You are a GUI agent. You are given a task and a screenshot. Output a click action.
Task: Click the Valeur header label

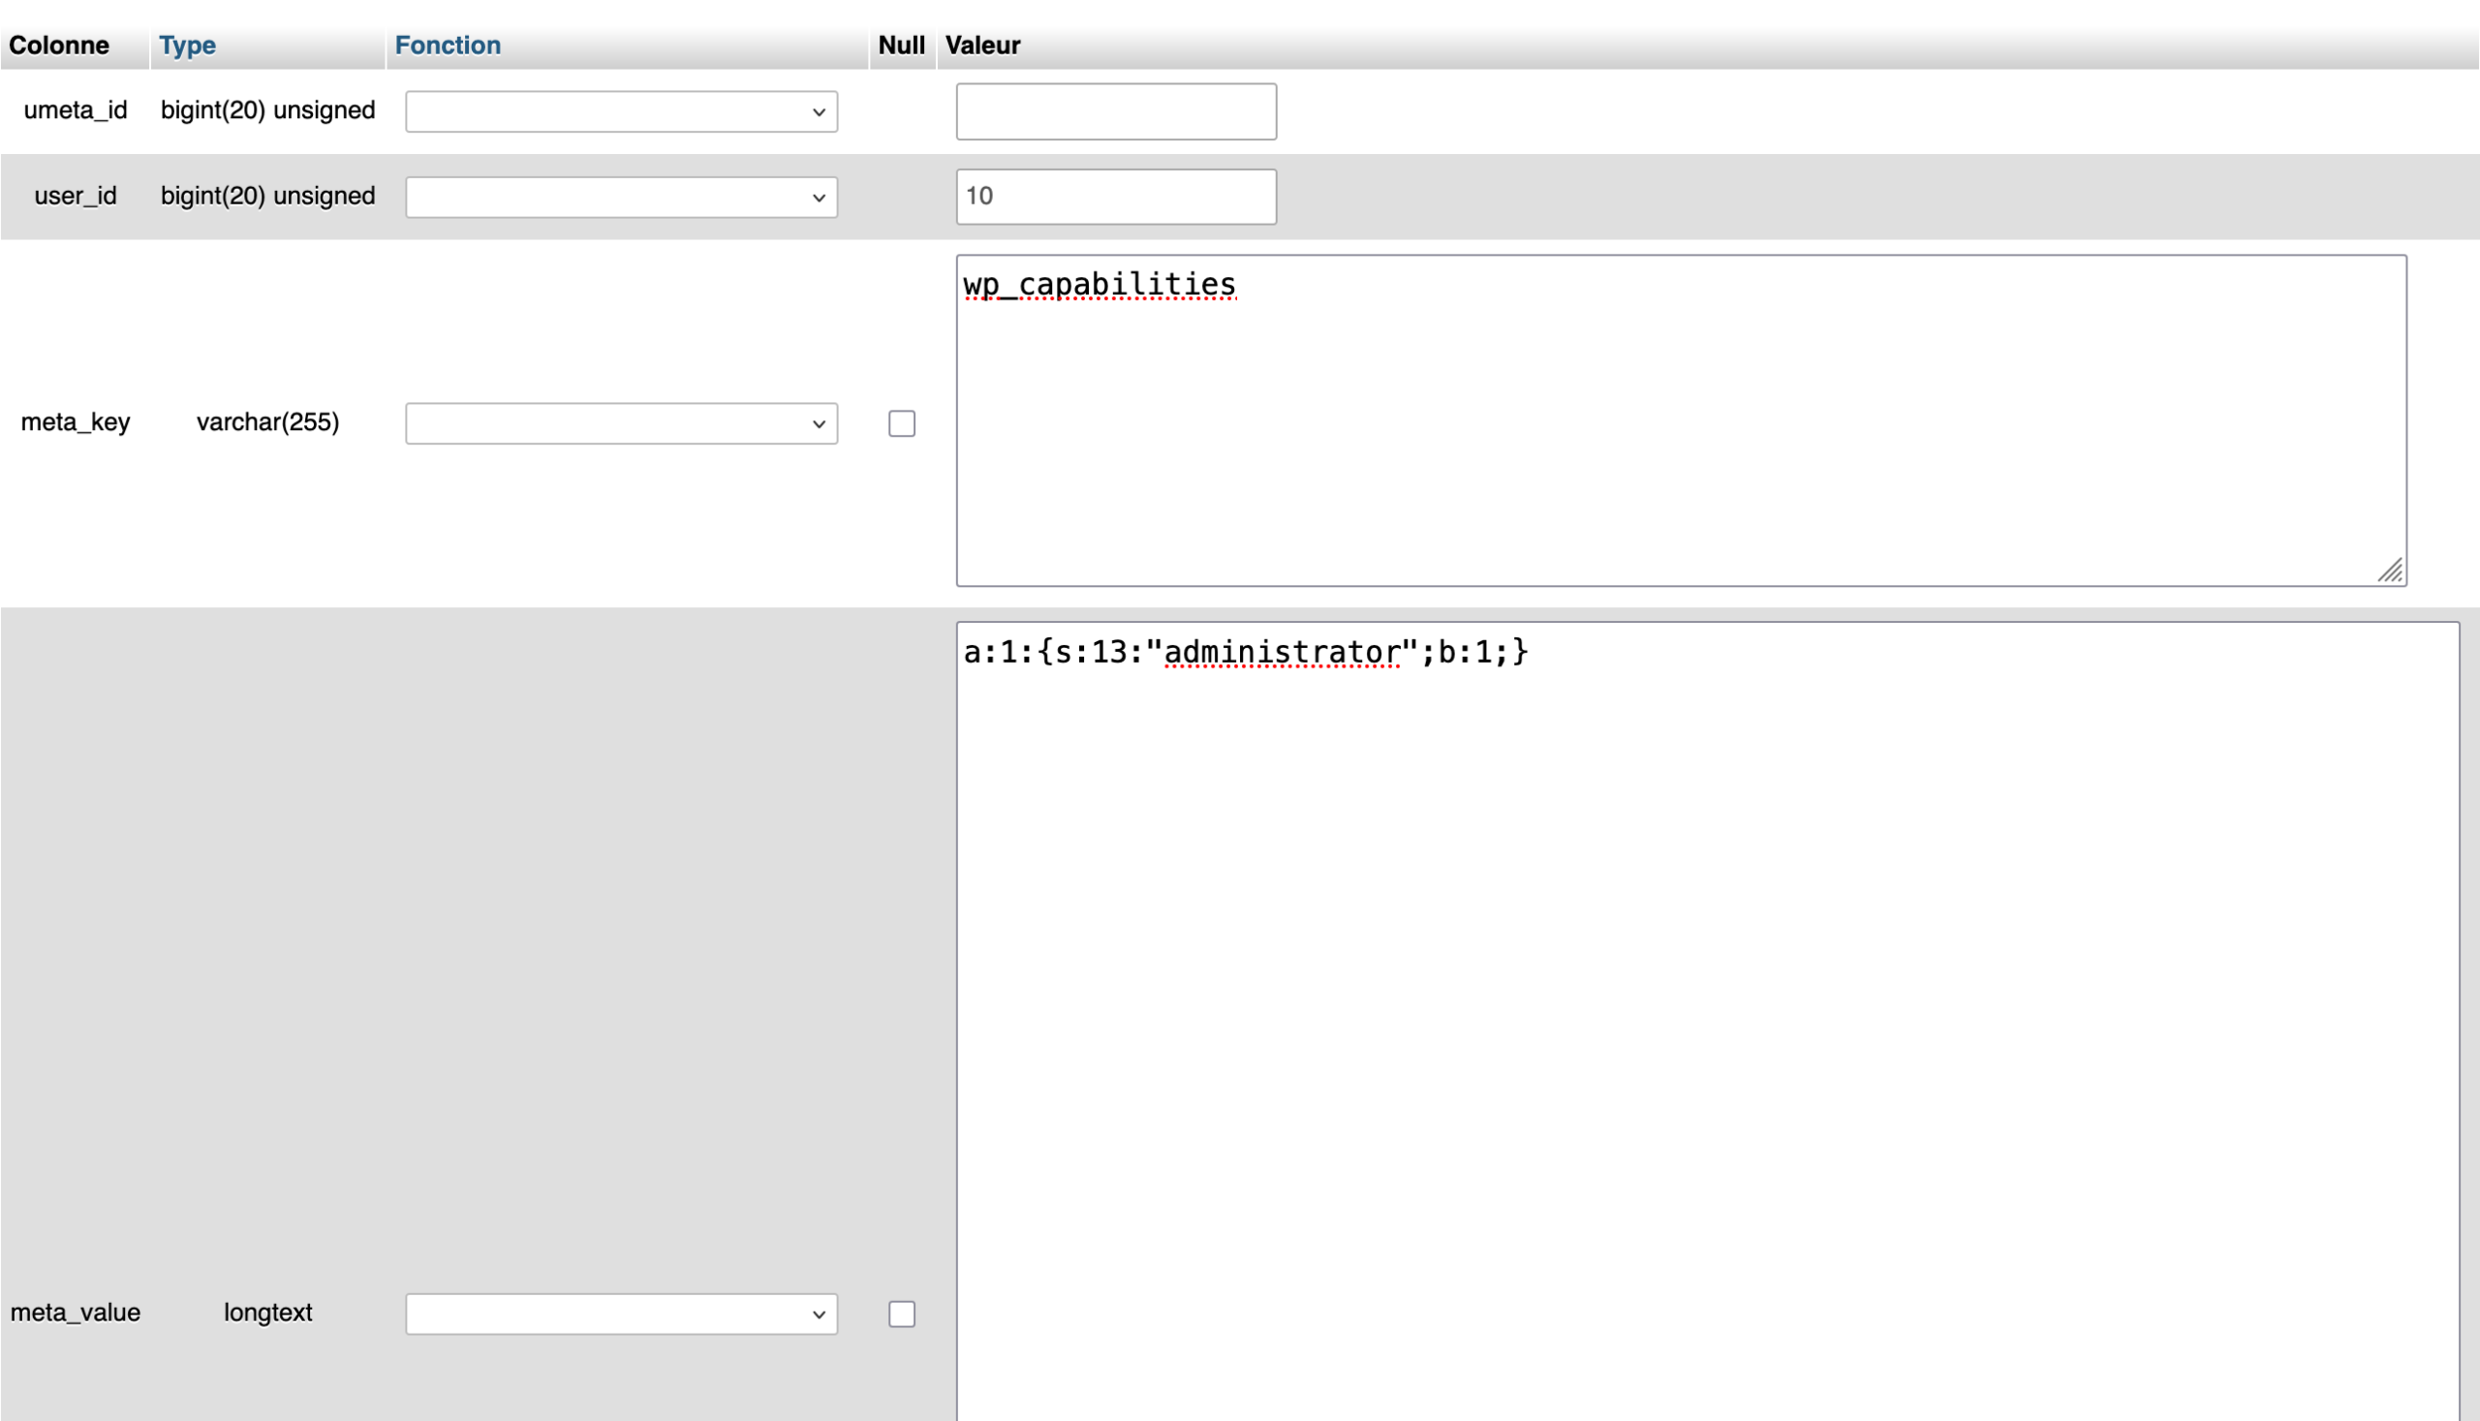pyautogui.click(x=982, y=45)
